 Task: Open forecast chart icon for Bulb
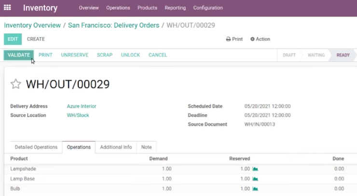click(x=255, y=189)
